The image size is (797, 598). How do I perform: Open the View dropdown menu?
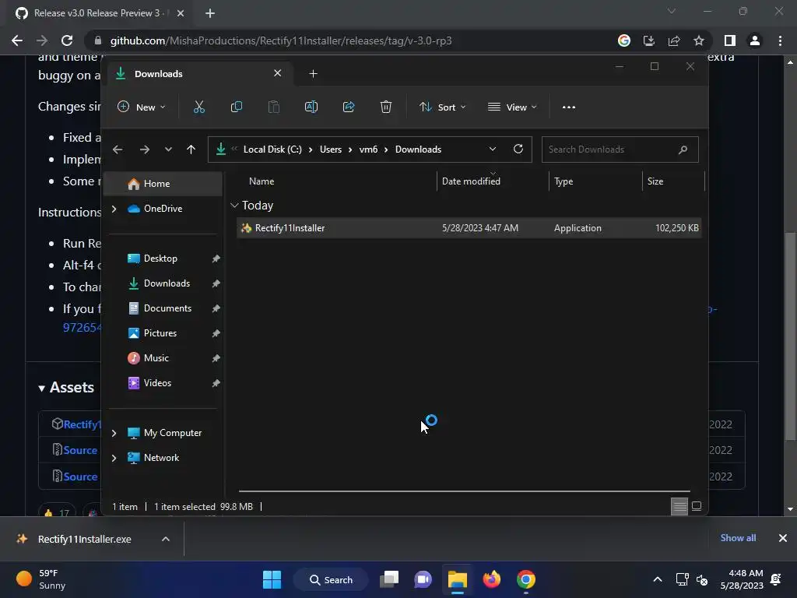tap(512, 107)
